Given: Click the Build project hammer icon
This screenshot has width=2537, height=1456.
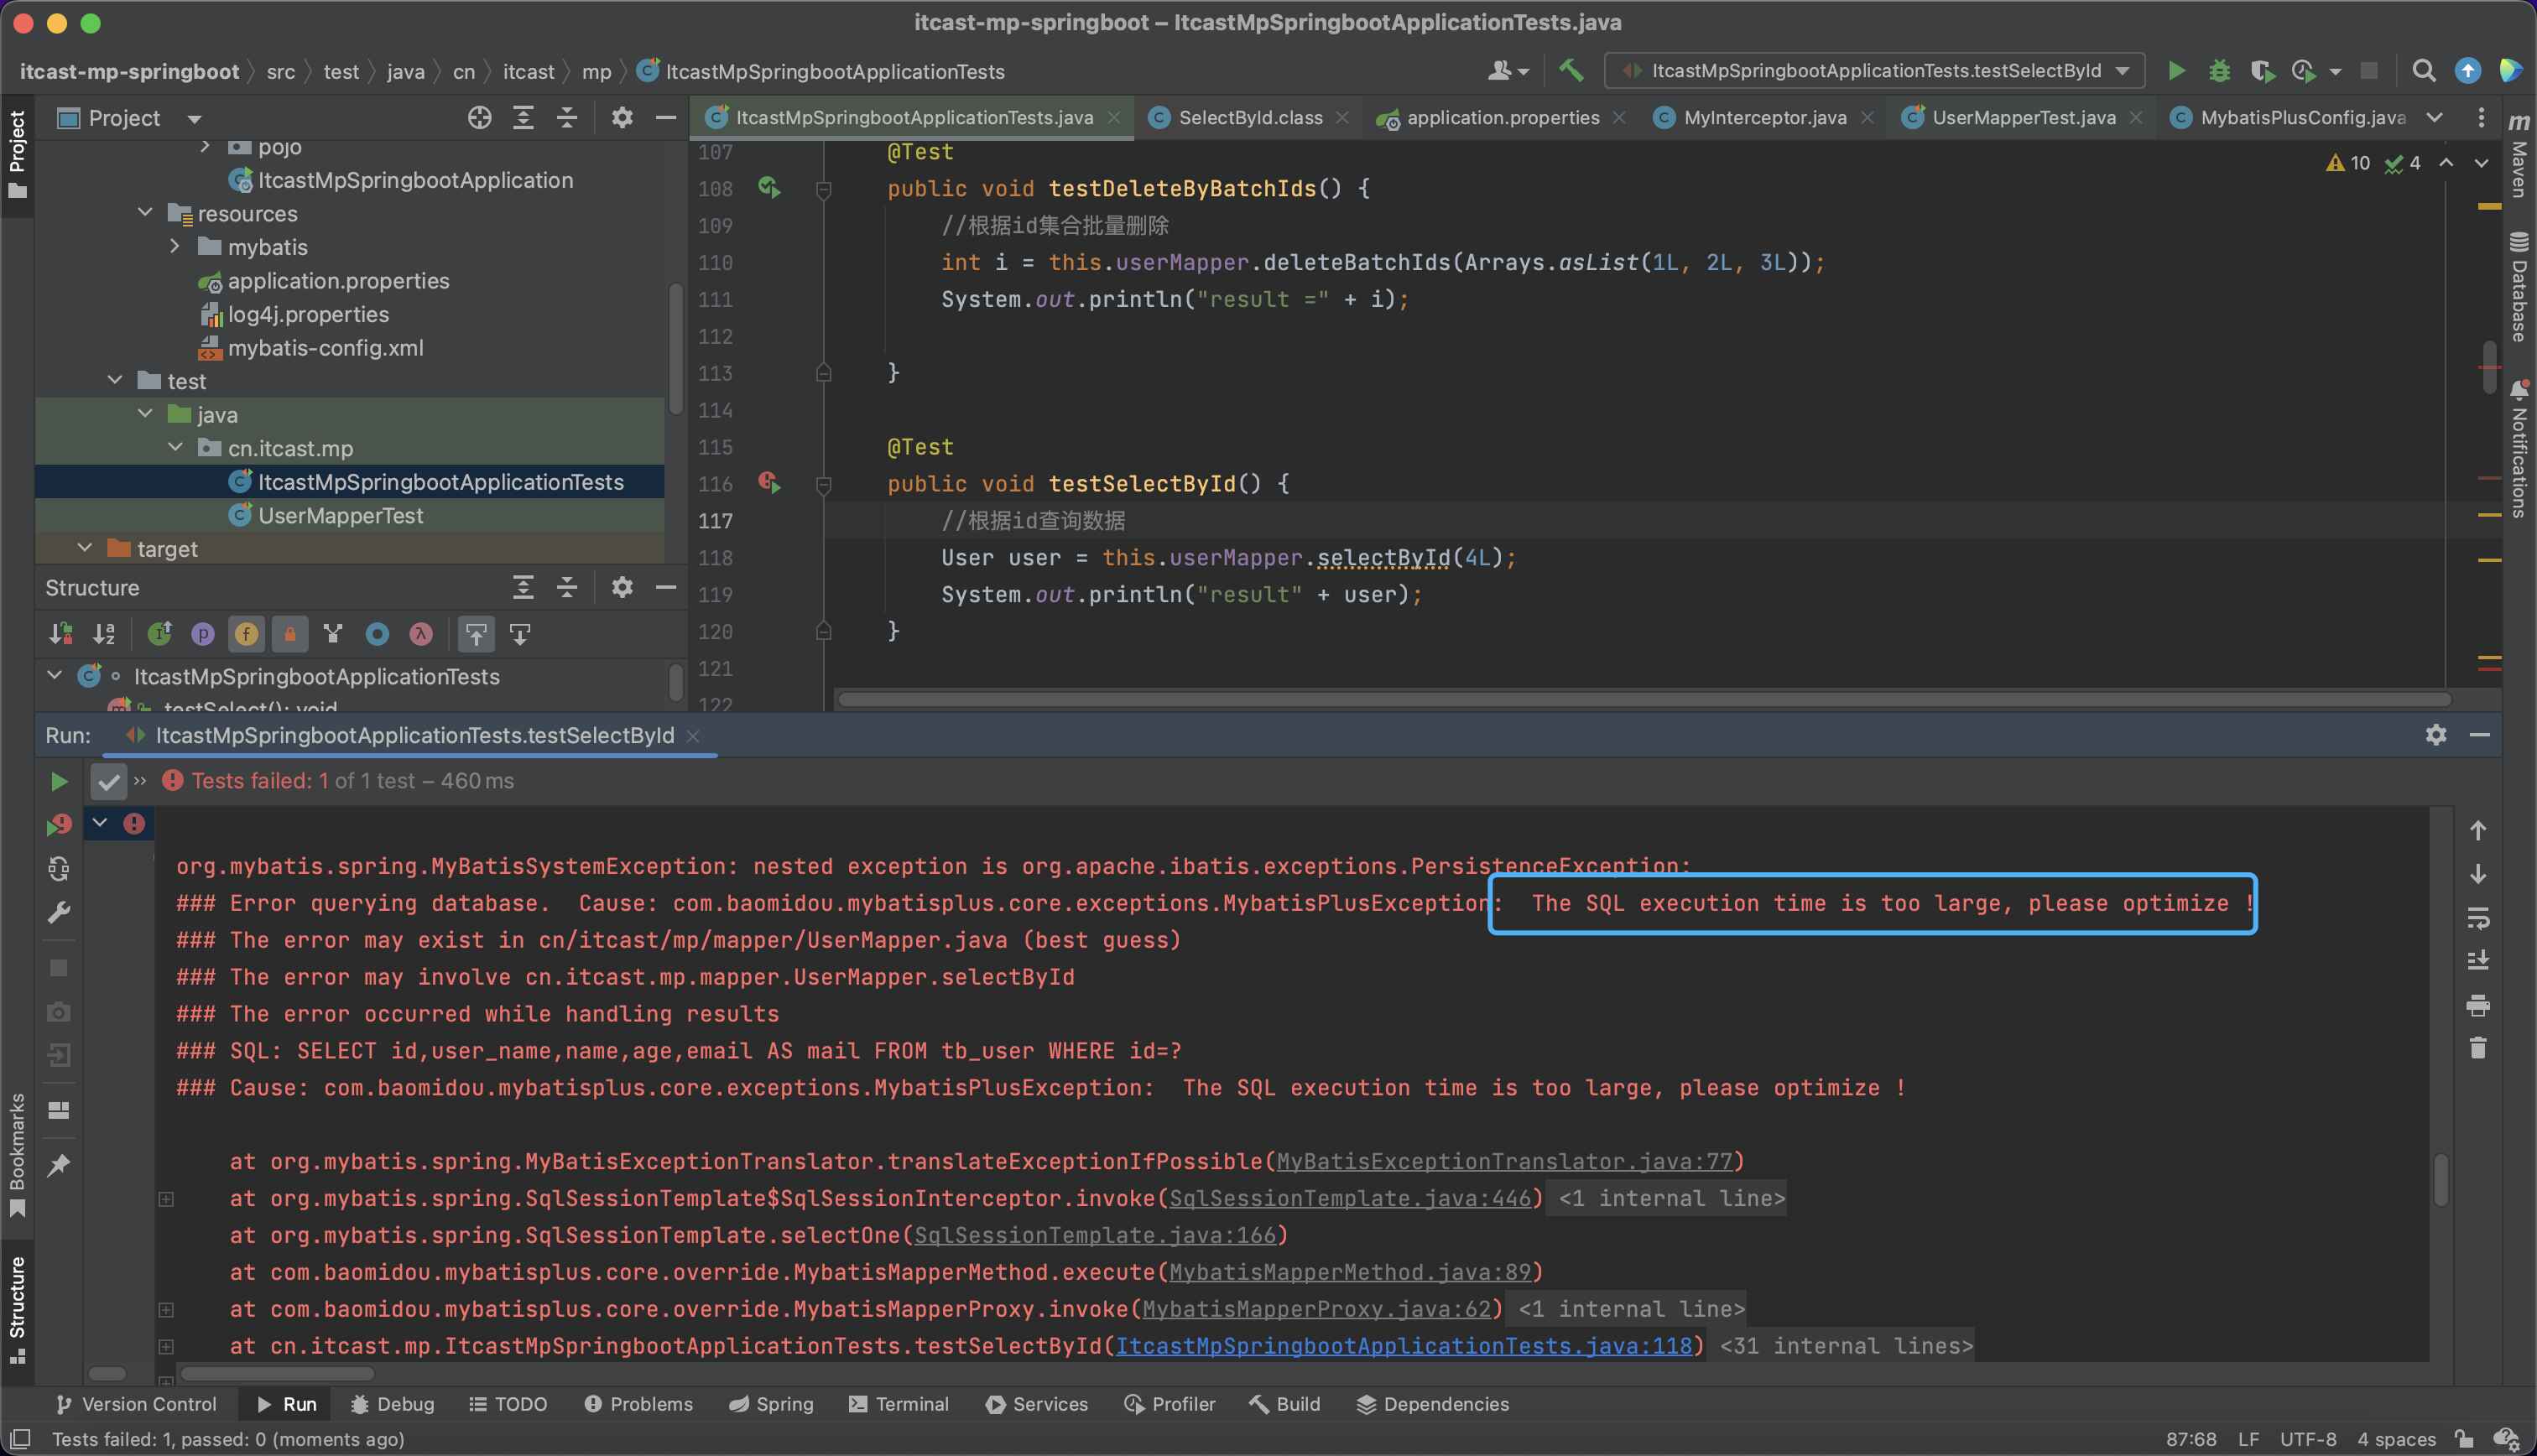Looking at the screenshot, I should [x=1571, y=70].
